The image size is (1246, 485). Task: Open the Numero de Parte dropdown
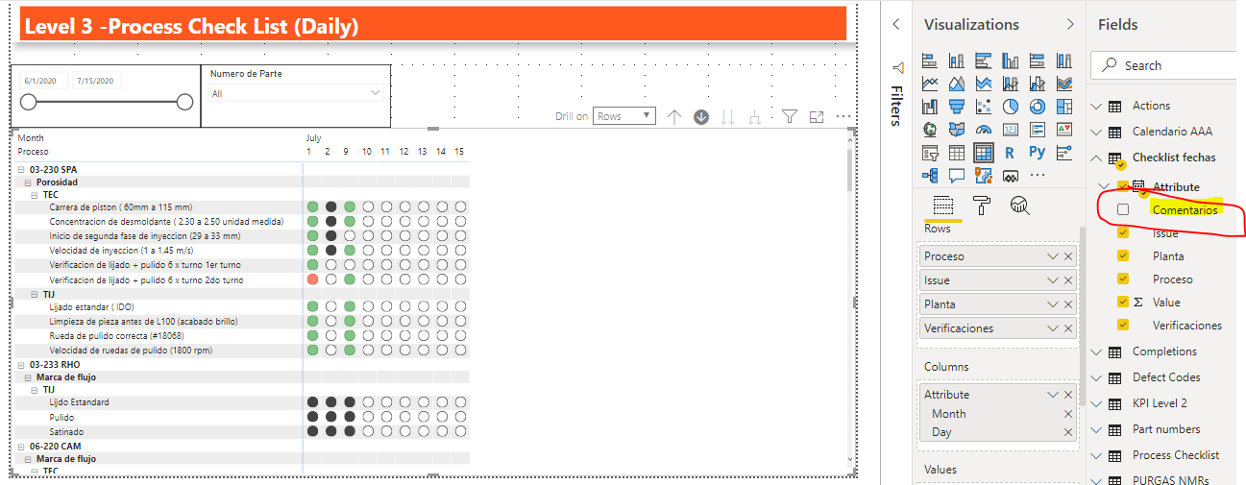coord(297,93)
